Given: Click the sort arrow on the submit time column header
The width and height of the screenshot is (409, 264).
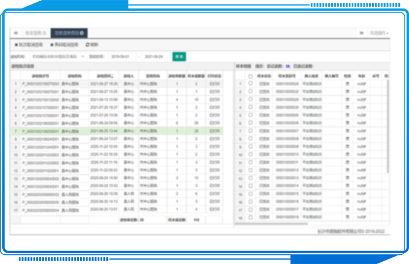Looking at the screenshot, I should 113,76.
